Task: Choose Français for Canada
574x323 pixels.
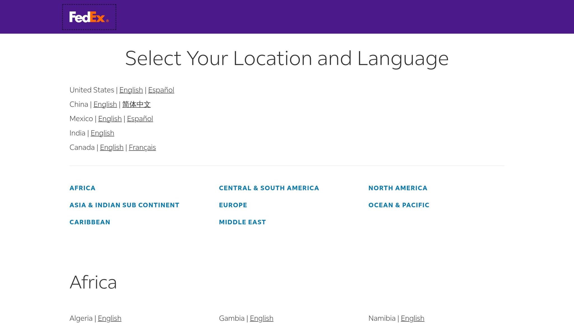Action: [142, 147]
